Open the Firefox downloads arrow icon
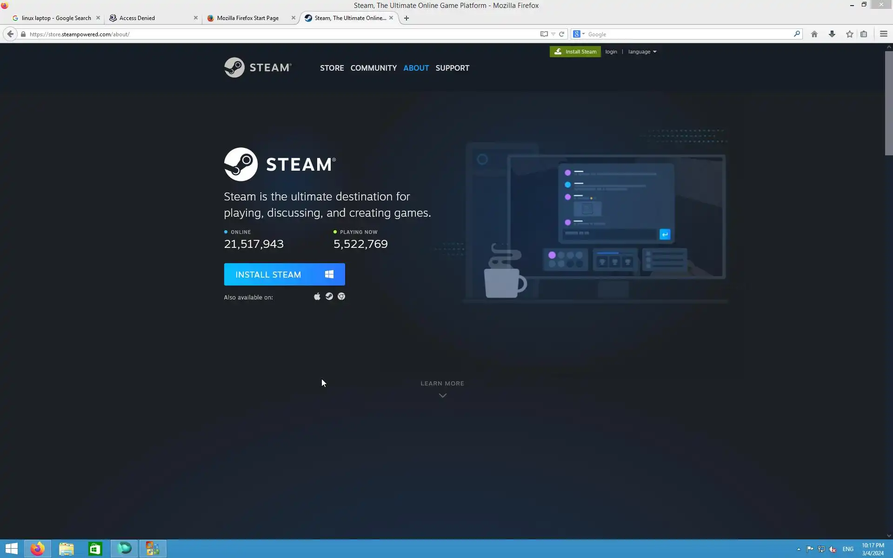Viewport: 893px width, 558px height. 832,34
